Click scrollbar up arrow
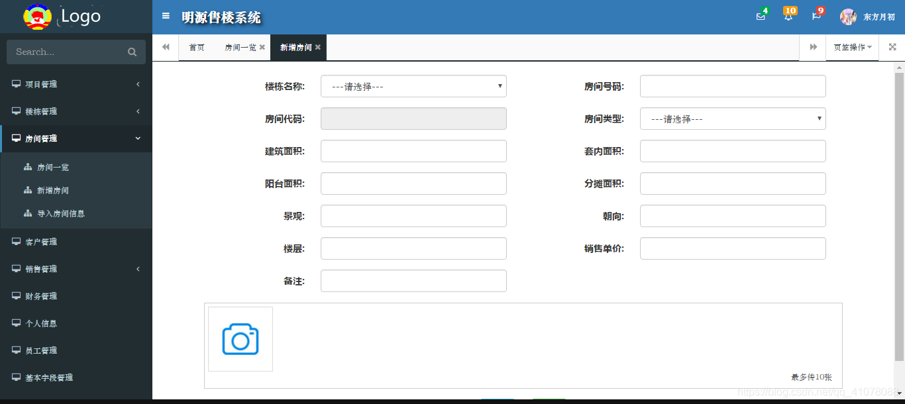Viewport: 905px width, 404px height. point(899,68)
